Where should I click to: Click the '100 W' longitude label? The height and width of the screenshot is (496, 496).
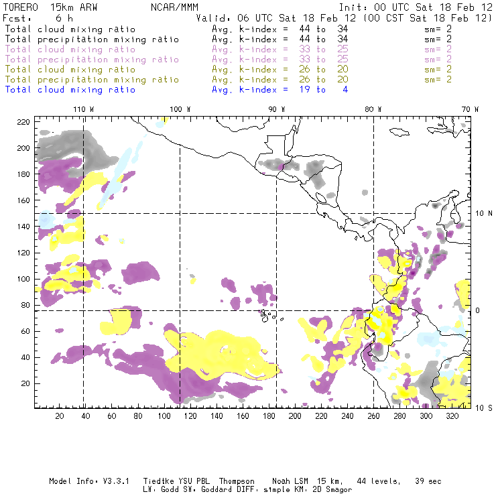point(180,109)
